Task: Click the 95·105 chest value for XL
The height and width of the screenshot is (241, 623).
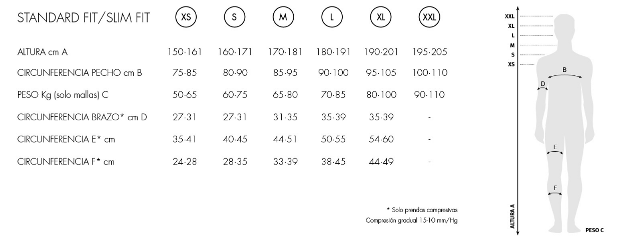Action: point(381,73)
